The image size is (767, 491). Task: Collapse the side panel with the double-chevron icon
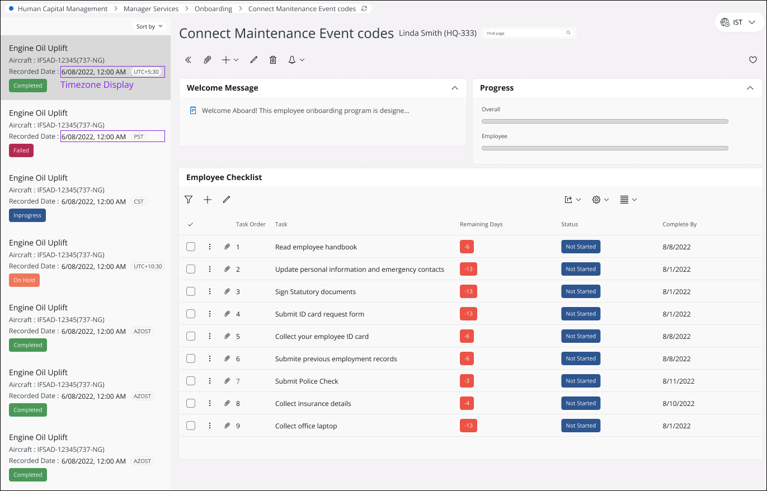(x=189, y=60)
